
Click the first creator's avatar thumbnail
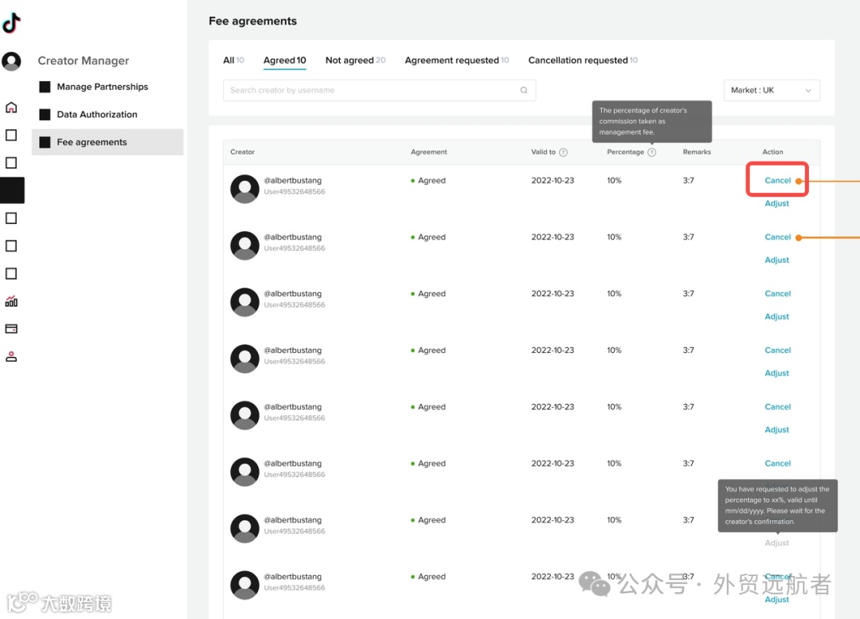point(244,189)
